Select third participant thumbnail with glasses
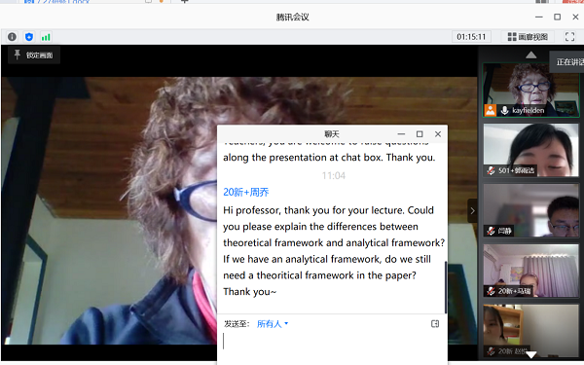Viewport: 584px width, 365px height. click(x=531, y=210)
